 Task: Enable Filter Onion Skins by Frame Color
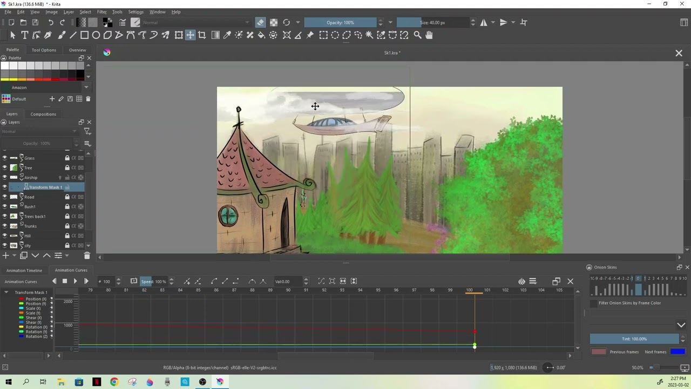[x=594, y=303]
